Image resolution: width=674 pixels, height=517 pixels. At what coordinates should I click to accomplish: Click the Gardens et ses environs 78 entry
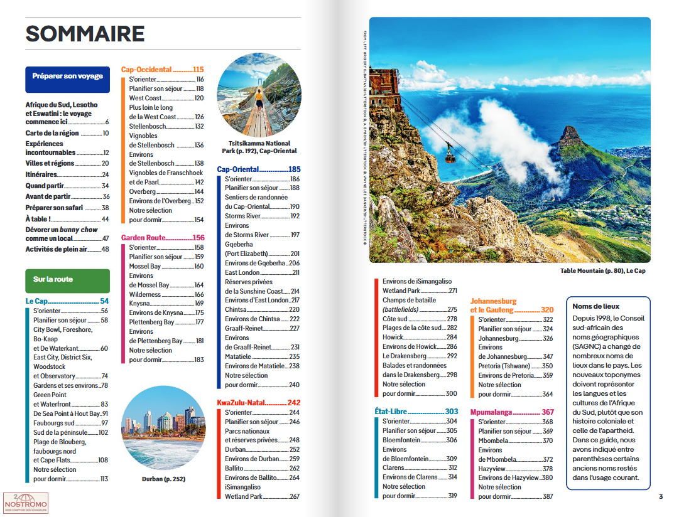tap(71, 386)
